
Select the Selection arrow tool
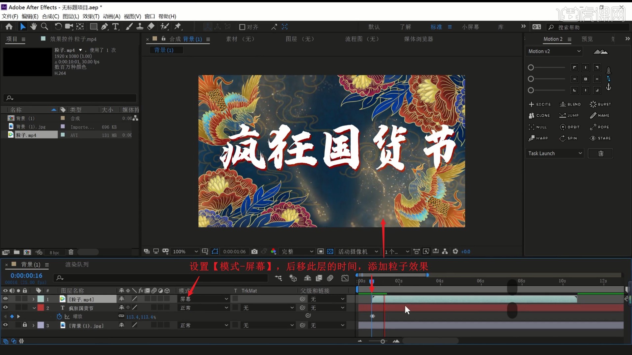click(x=23, y=27)
